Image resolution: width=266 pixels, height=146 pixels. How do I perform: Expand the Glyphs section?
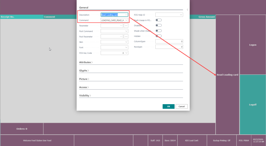coord(84,71)
